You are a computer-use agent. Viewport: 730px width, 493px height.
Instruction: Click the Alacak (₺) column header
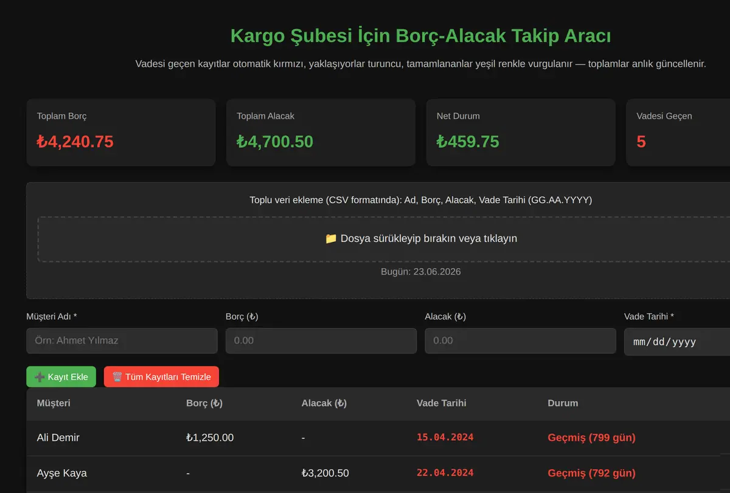[324, 403]
